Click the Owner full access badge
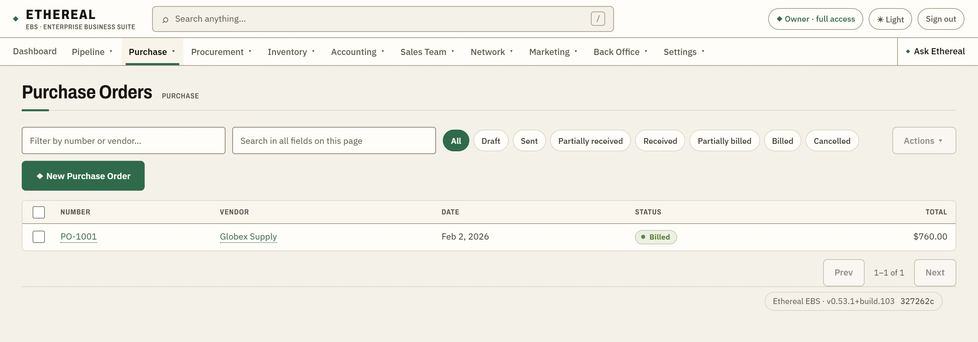 [815, 19]
